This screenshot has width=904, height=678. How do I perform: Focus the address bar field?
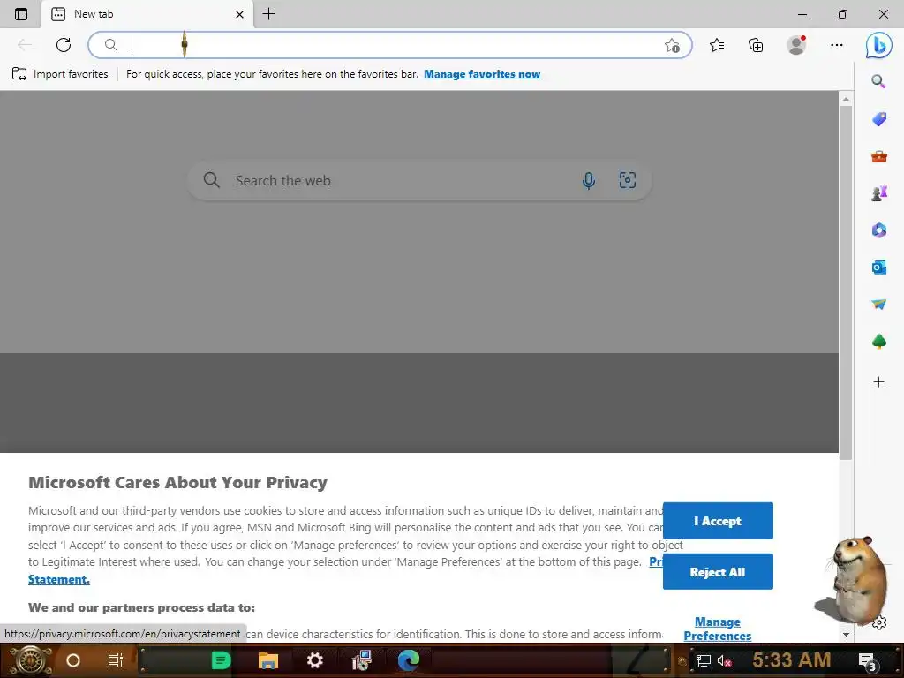pyautogui.click(x=389, y=45)
